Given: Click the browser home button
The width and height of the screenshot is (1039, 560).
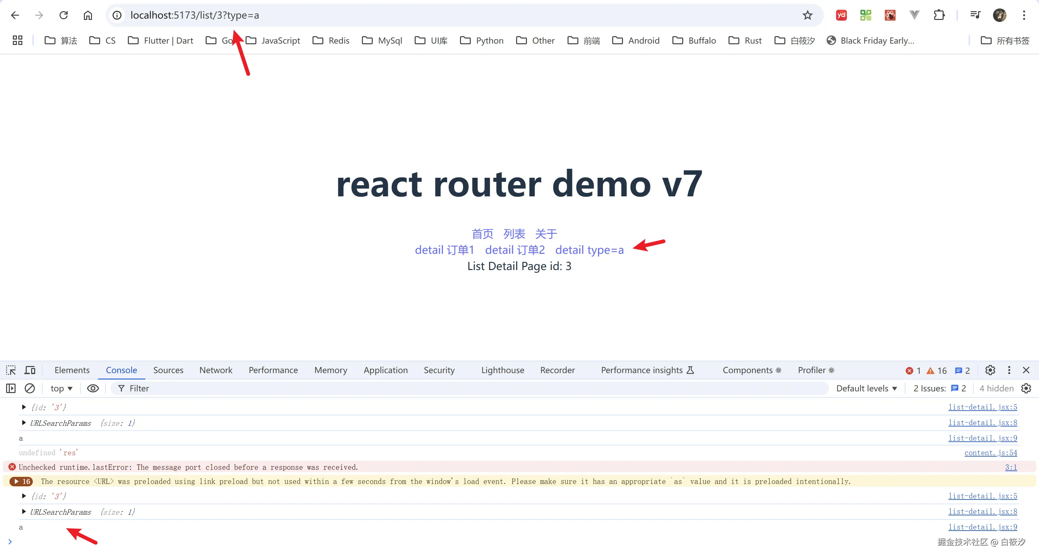Looking at the screenshot, I should pyautogui.click(x=88, y=15).
